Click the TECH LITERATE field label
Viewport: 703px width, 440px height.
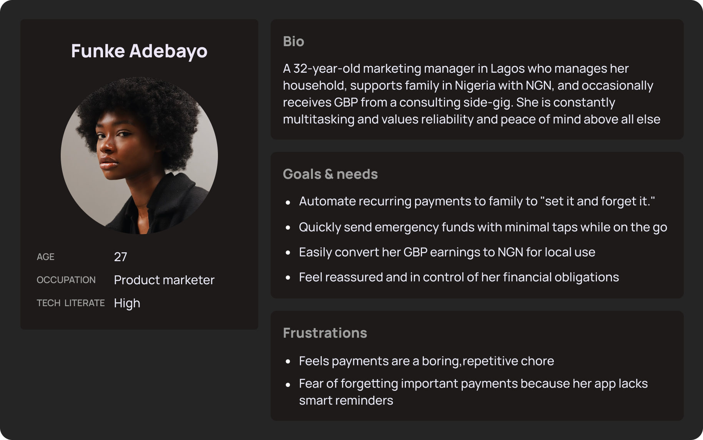[x=71, y=303]
